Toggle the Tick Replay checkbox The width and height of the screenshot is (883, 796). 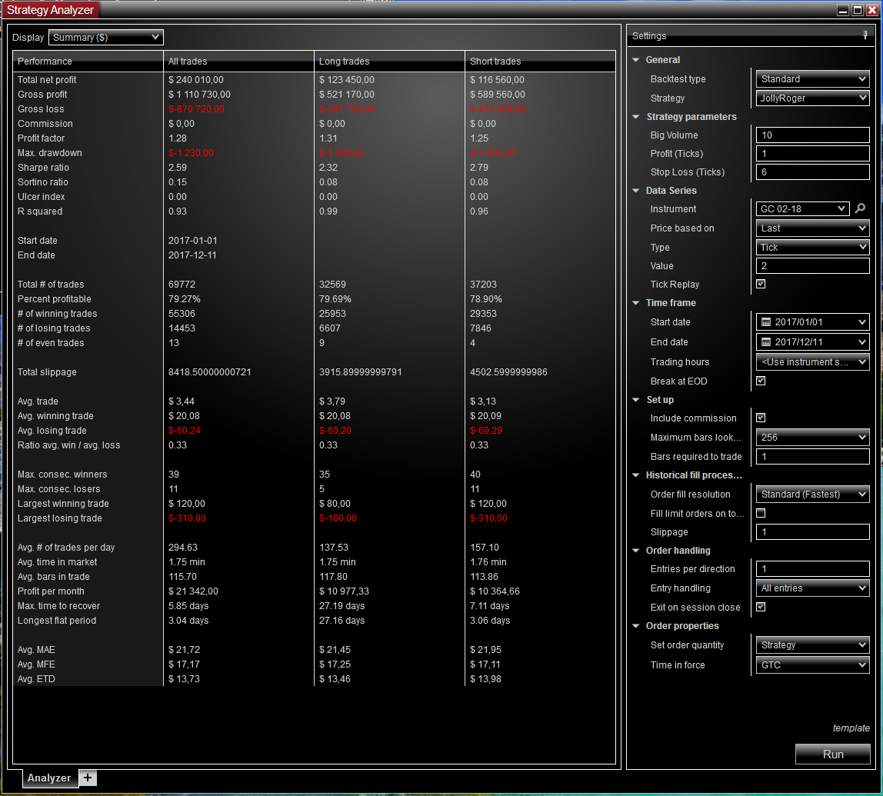click(761, 284)
